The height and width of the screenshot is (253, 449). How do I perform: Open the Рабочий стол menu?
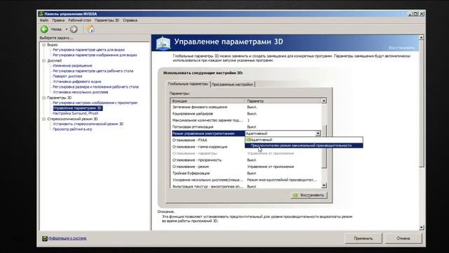79,20
